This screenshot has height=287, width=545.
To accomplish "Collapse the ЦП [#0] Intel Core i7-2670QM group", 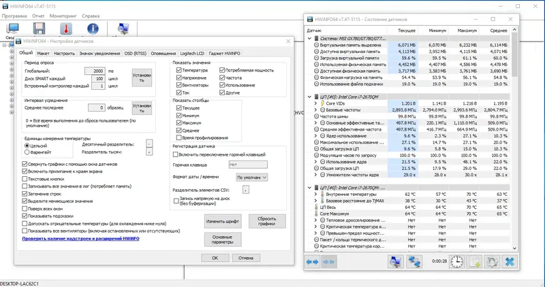I will [x=309, y=97].
